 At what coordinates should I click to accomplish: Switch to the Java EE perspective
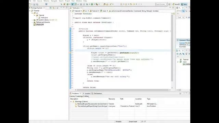coord(176,4)
